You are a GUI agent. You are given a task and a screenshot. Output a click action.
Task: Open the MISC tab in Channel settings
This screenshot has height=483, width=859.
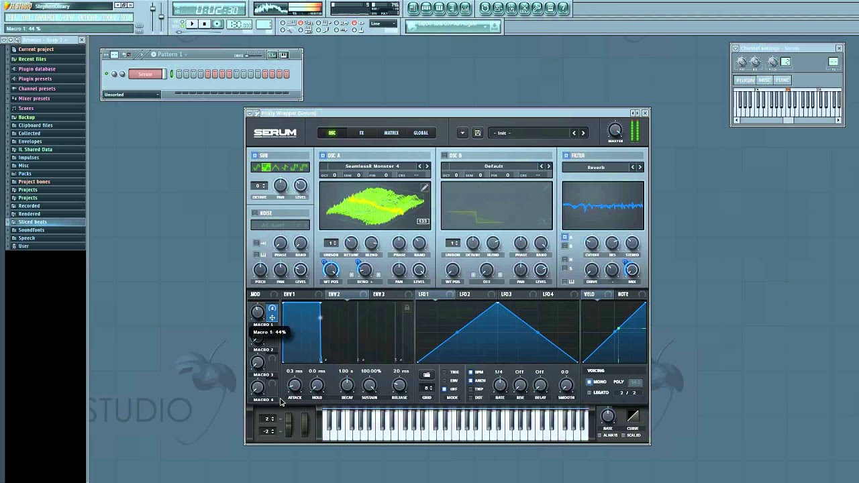[x=764, y=80]
